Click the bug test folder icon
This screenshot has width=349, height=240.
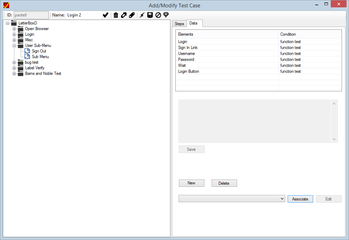20,62
